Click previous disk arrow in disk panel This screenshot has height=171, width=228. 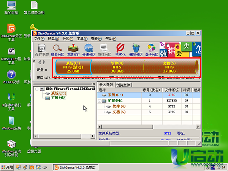(40, 62)
